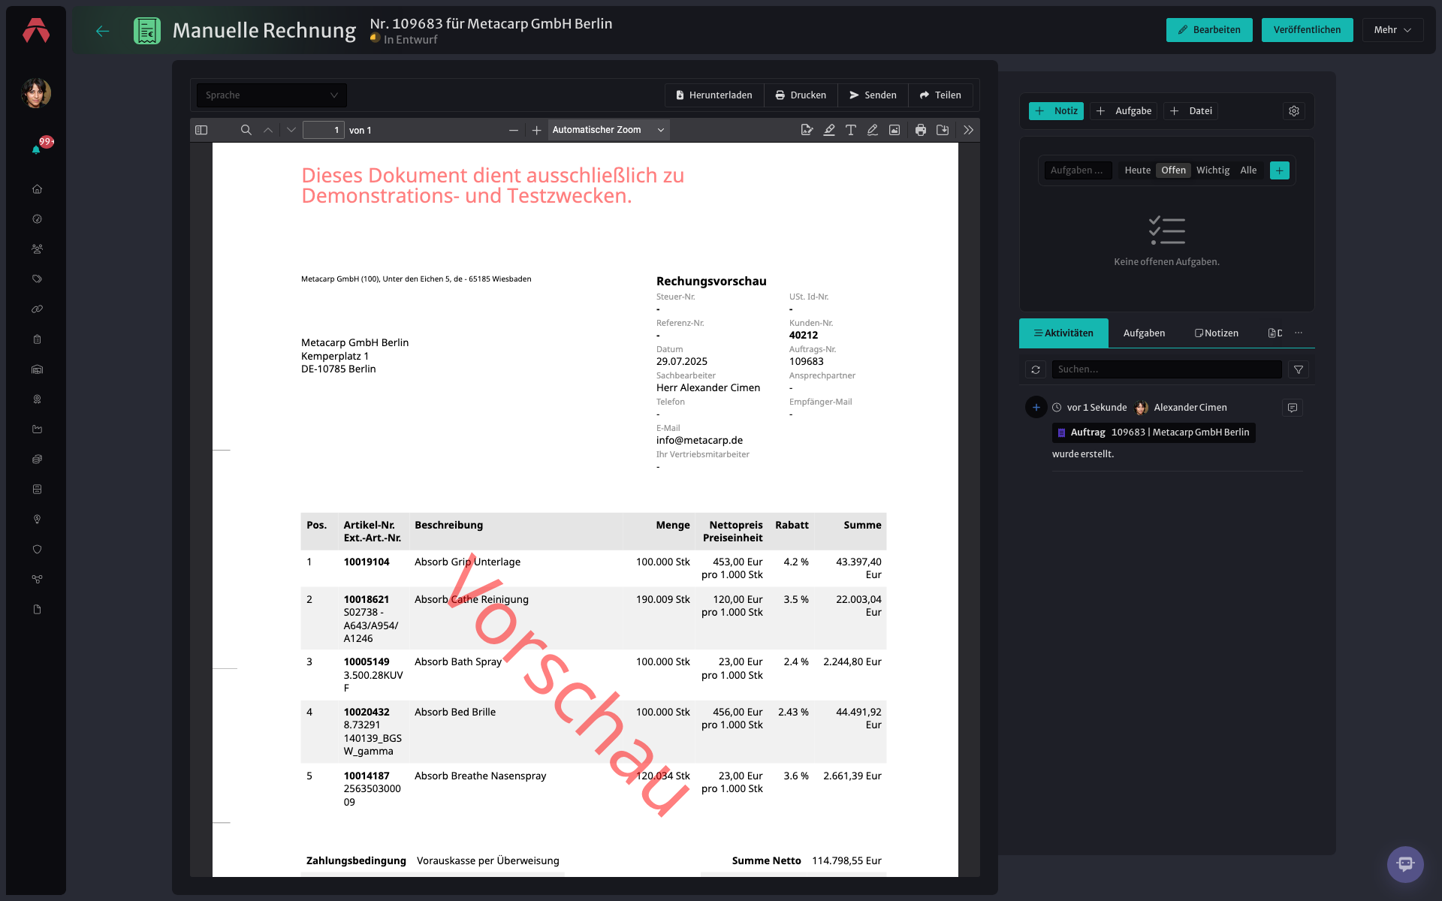Filter tasks by Heute
The width and height of the screenshot is (1442, 901).
click(1137, 170)
